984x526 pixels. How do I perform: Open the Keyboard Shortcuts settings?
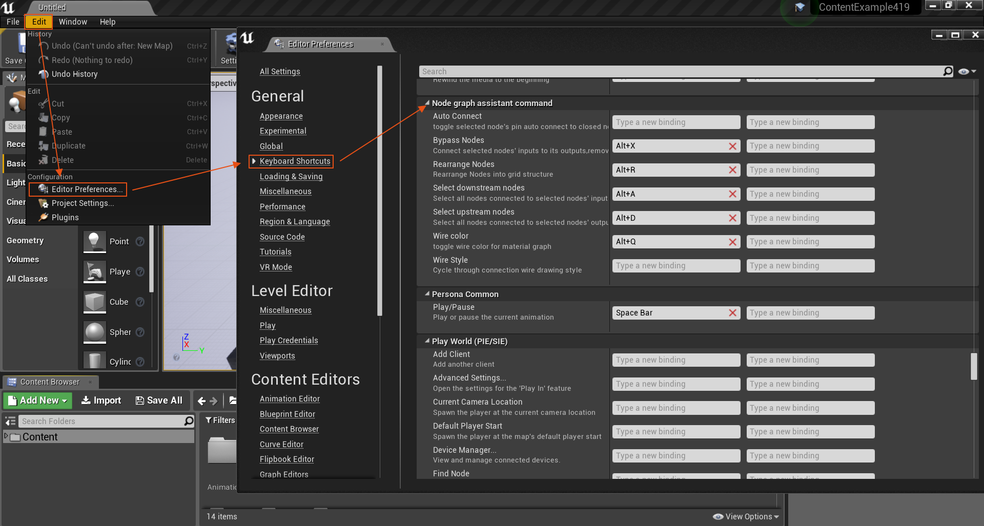(x=295, y=161)
